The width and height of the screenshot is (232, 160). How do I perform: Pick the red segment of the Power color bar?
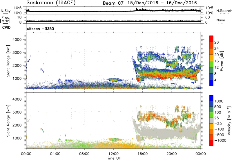pyautogui.click(x=211, y=39)
